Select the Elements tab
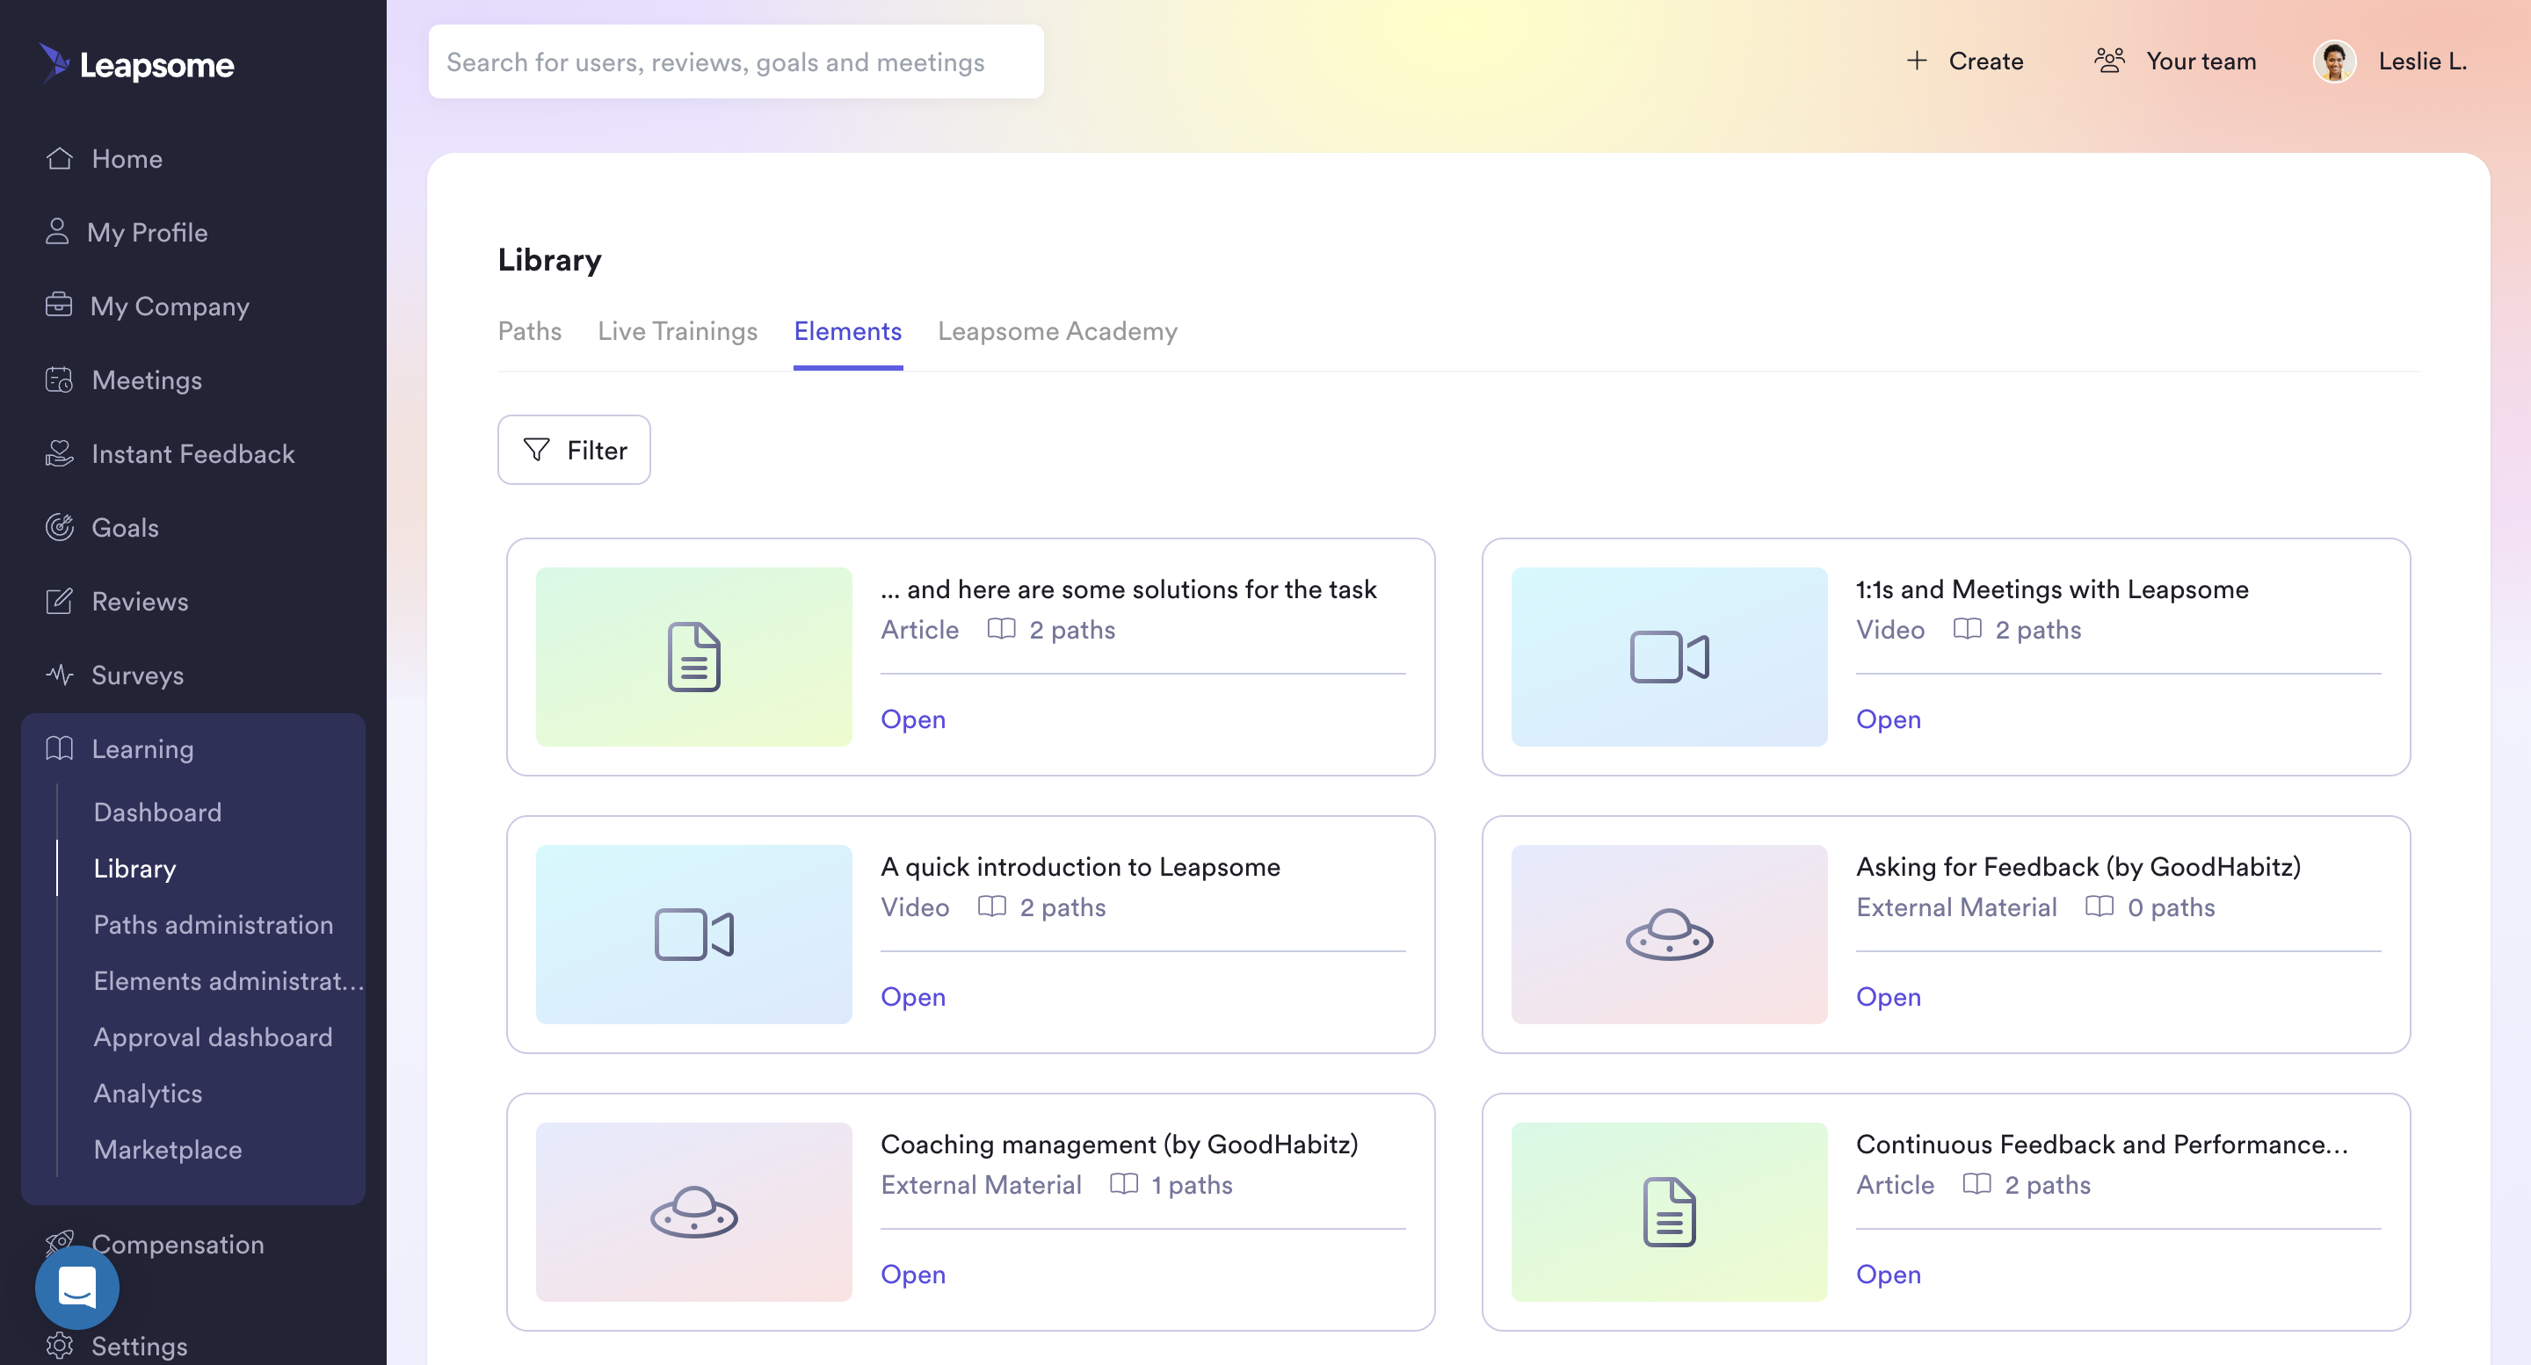 (848, 331)
